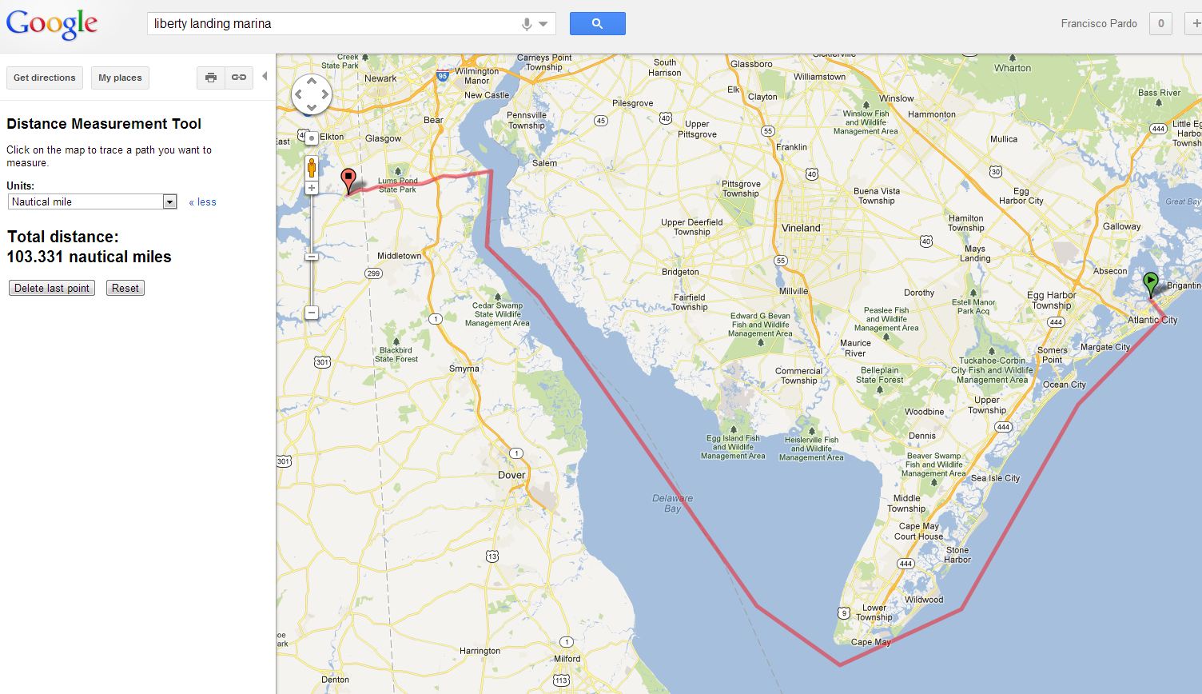The height and width of the screenshot is (694, 1202).
Task: Click the print icon
Action: pos(211,78)
